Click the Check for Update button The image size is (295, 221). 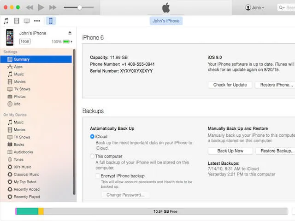click(230, 85)
